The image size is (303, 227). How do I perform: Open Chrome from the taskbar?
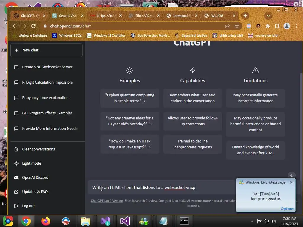pos(26,221)
